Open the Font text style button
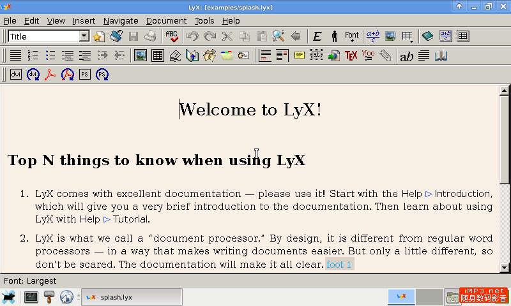Screen dimensions: 511x306 pos(352,36)
